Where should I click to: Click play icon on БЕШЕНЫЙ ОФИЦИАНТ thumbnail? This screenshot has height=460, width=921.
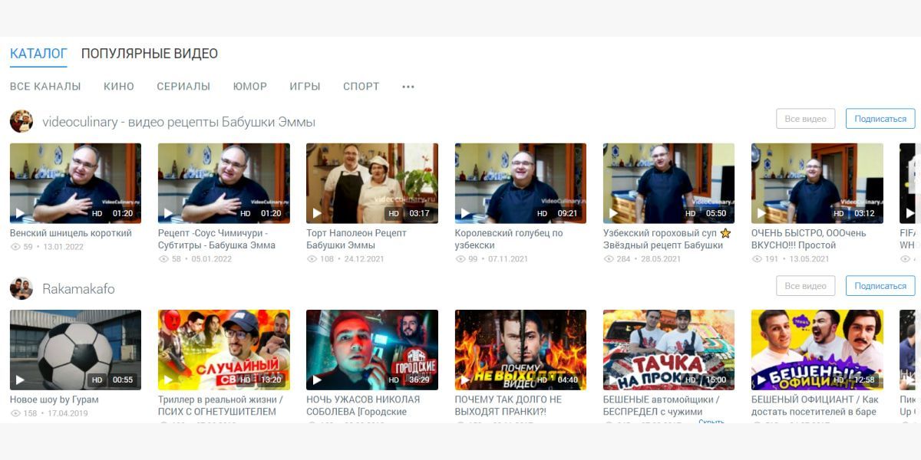click(761, 379)
